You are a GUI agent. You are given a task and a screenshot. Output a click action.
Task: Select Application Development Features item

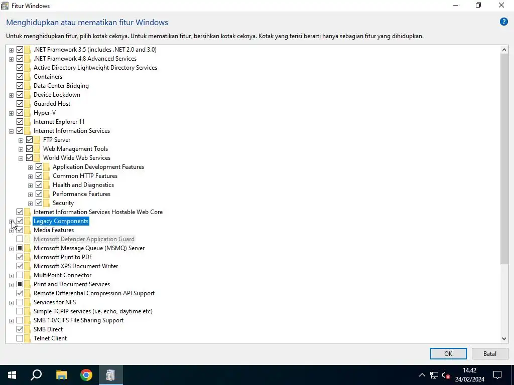click(x=98, y=167)
